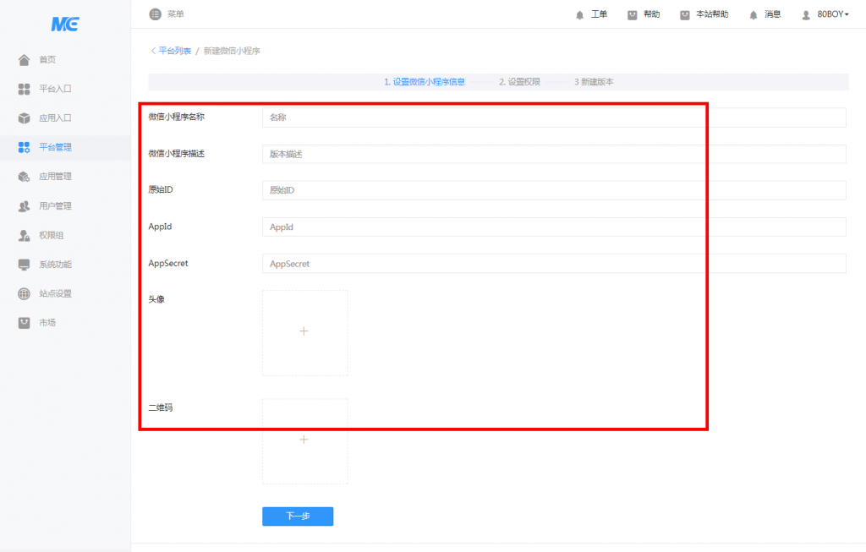Click the 下一步 button
The image size is (866, 552).
pos(298,516)
